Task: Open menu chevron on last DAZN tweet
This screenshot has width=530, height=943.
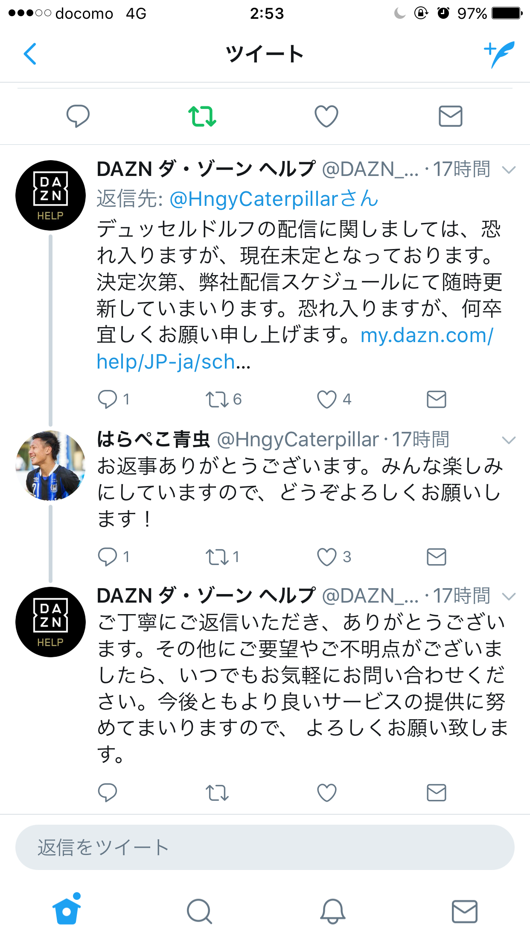Action: [x=509, y=596]
